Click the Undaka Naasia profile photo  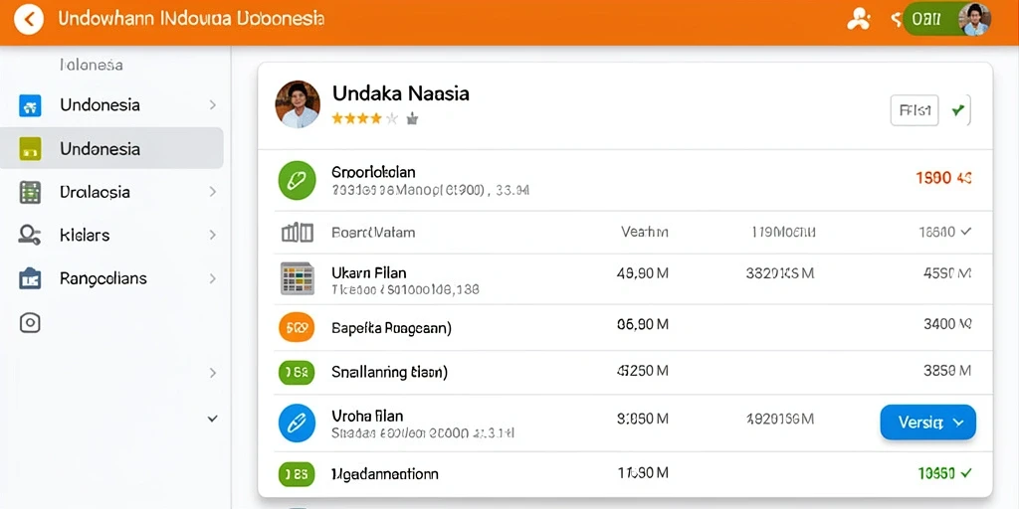point(298,103)
